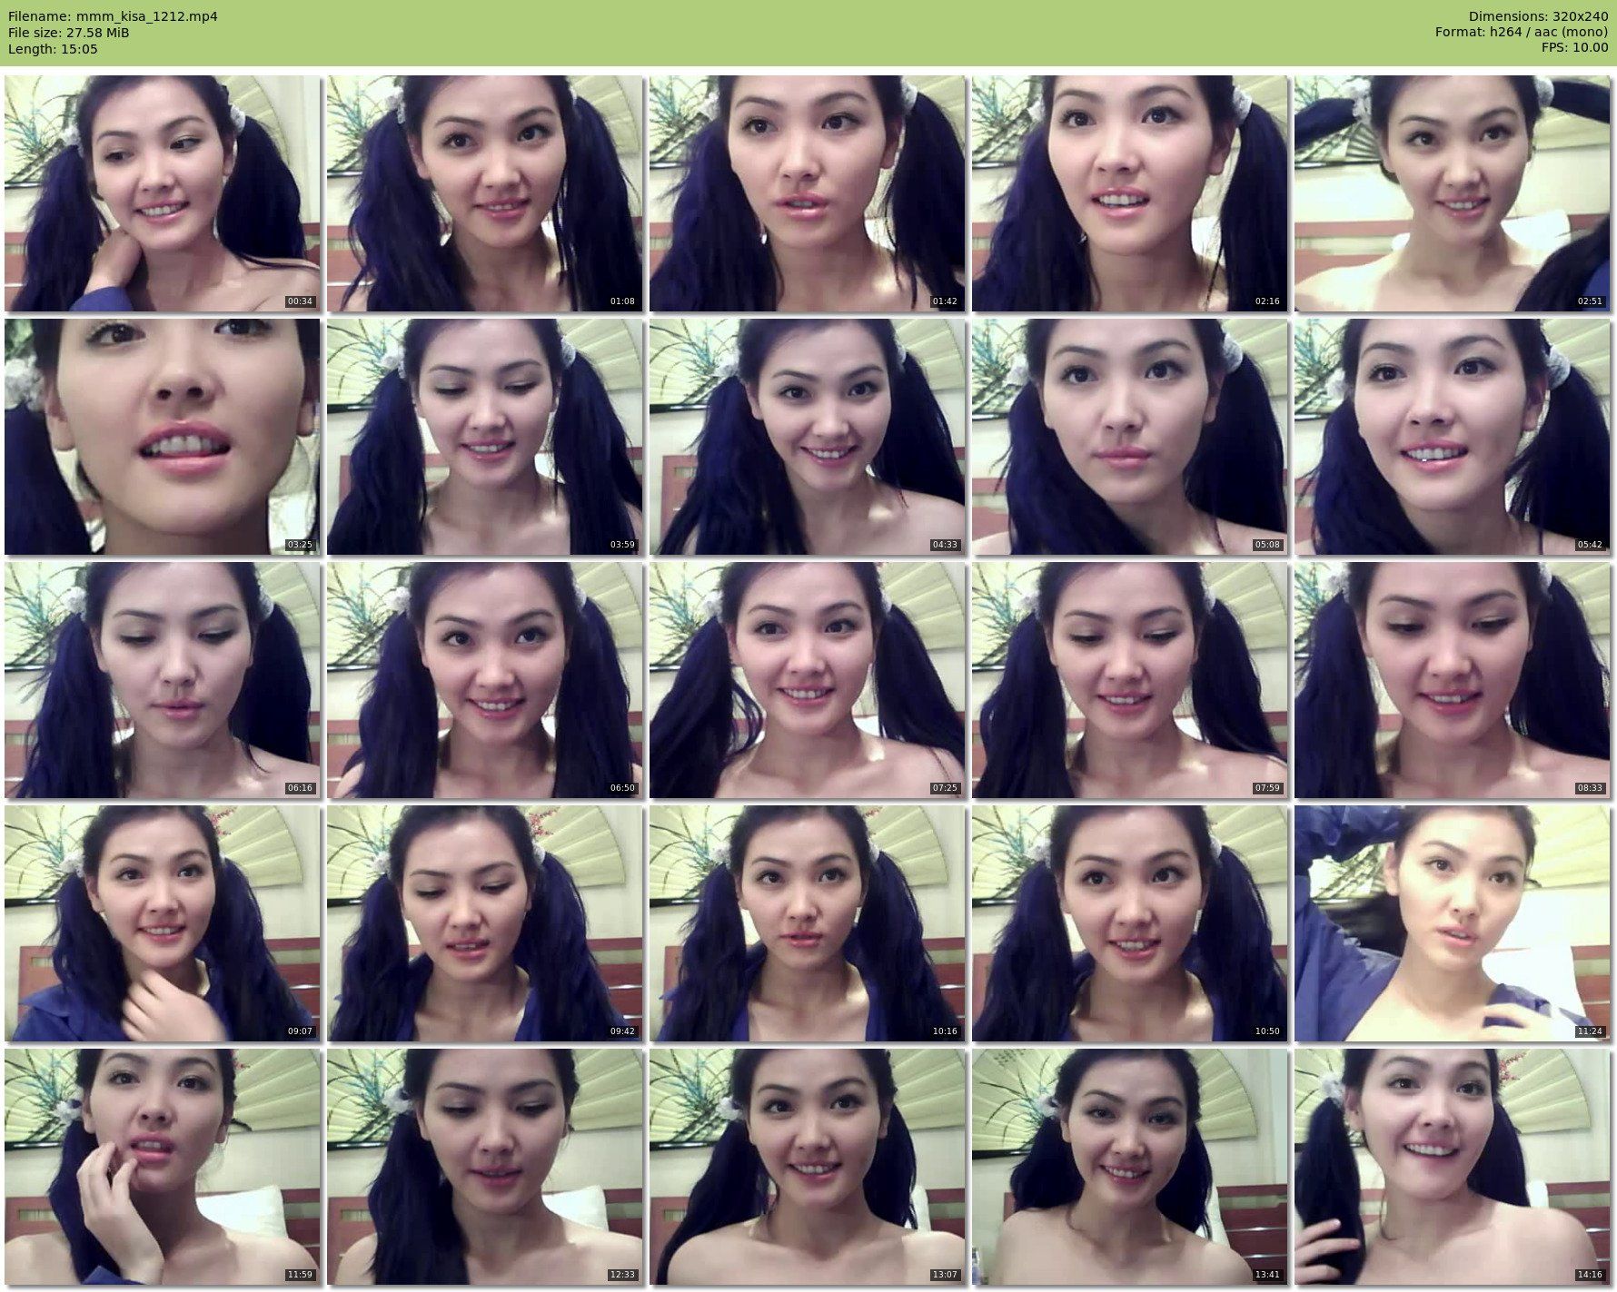Image resolution: width=1617 pixels, height=1292 pixels.
Task: Click the thumbnail timestamped 00:34
Action: (x=162, y=193)
